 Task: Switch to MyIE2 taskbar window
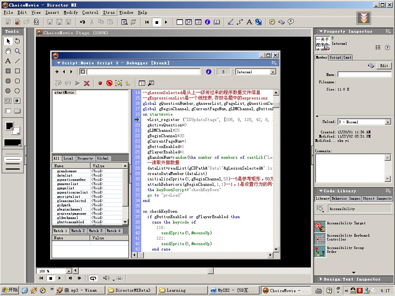(x=234, y=291)
